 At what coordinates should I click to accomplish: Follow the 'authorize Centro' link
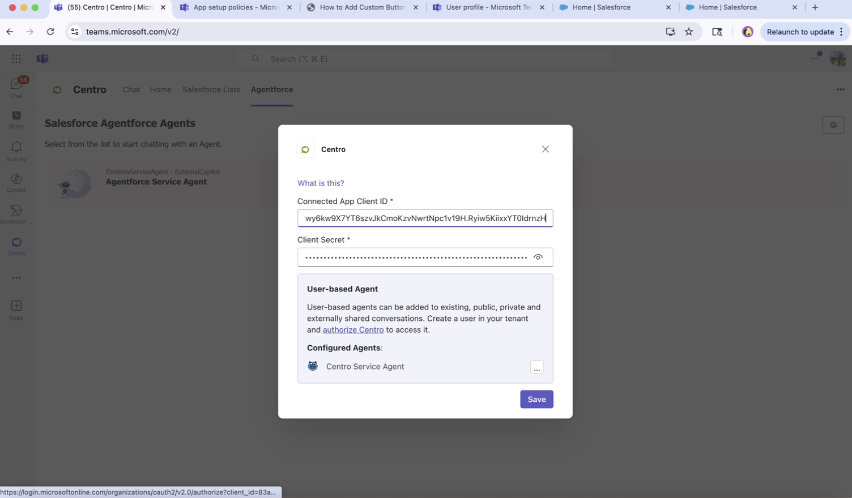pyautogui.click(x=353, y=330)
